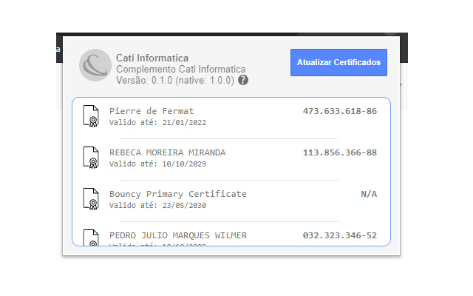Select the PEDRO JULIO MARQUES WILMER certificate icon

(91, 238)
